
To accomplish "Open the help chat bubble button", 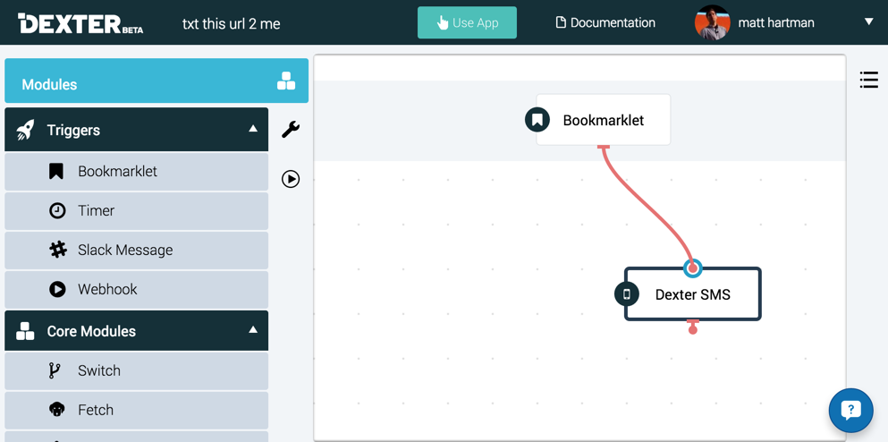I will click(850, 411).
